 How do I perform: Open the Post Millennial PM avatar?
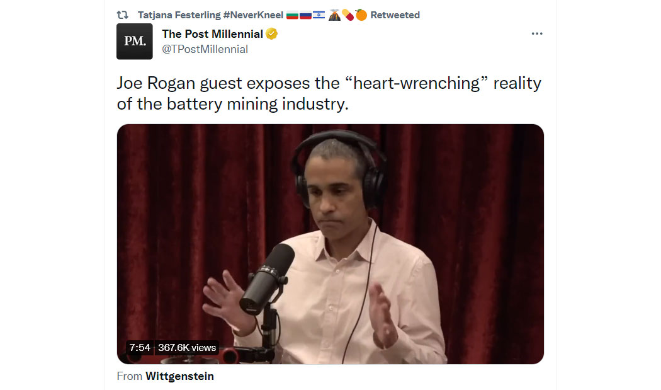[135, 42]
